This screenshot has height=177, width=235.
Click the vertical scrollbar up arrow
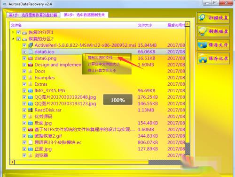point(188,24)
